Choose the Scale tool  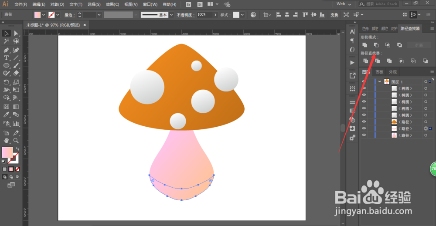pos(16,82)
